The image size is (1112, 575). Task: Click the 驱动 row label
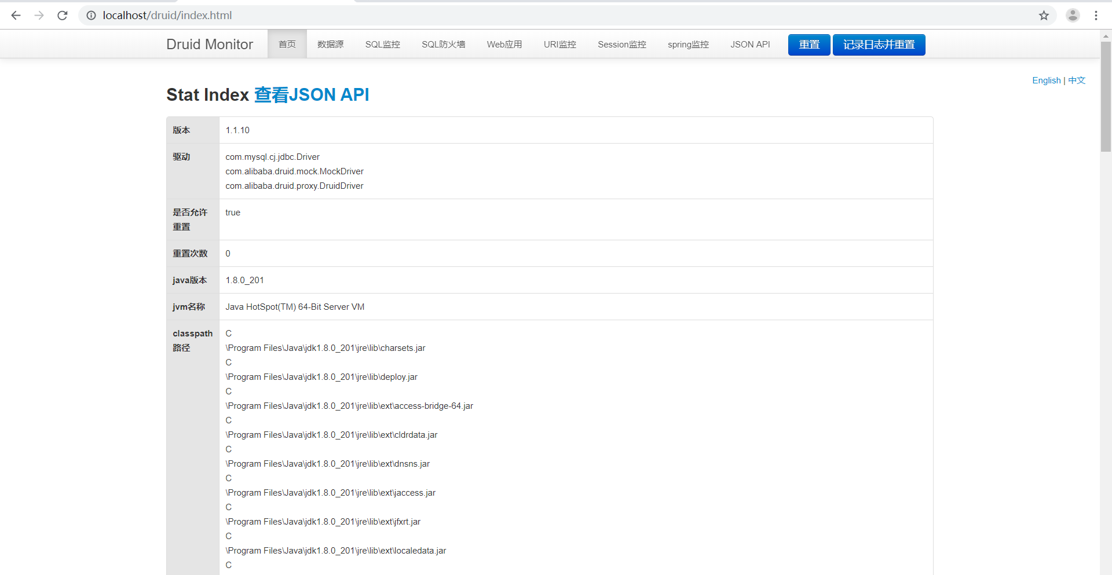click(x=181, y=157)
